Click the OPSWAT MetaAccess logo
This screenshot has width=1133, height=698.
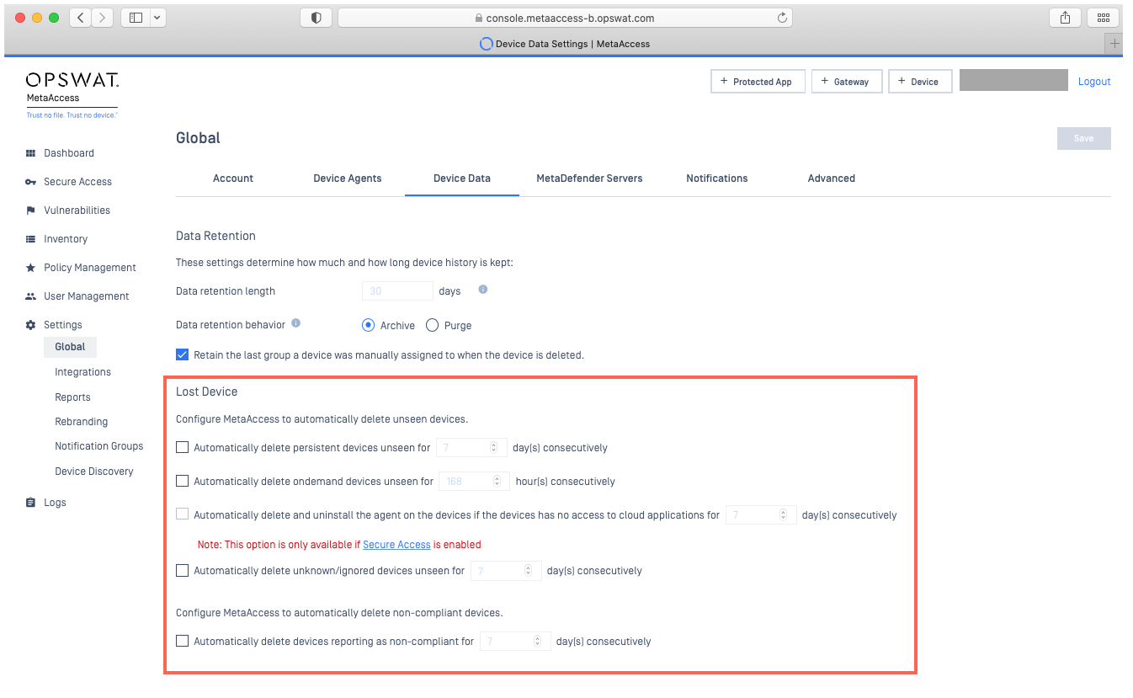(72, 94)
